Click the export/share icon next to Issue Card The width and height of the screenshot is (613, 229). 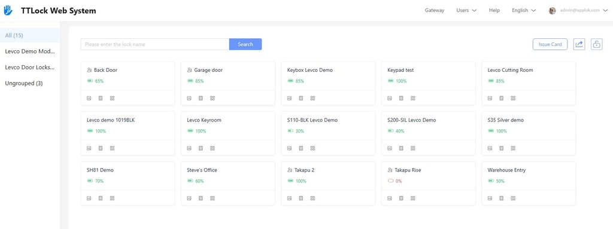point(579,44)
